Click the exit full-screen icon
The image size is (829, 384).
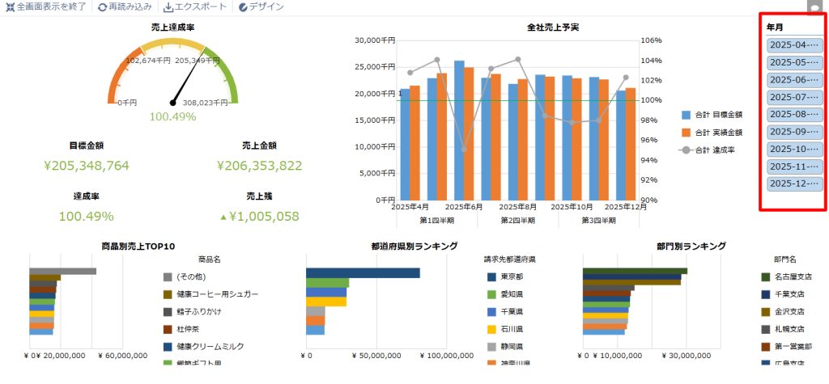click(10, 7)
